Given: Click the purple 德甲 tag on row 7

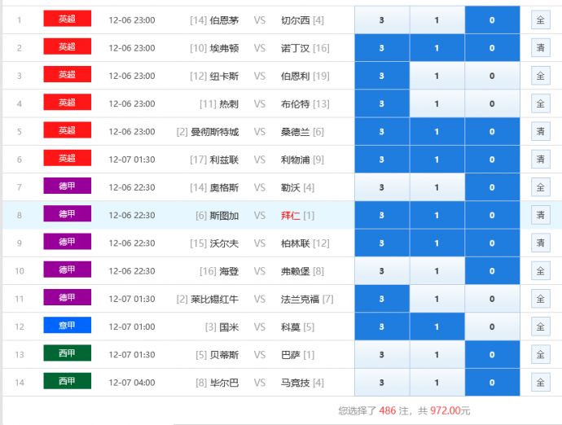Looking at the screenshot, I should pyautogui.click(x=67, y=186).
